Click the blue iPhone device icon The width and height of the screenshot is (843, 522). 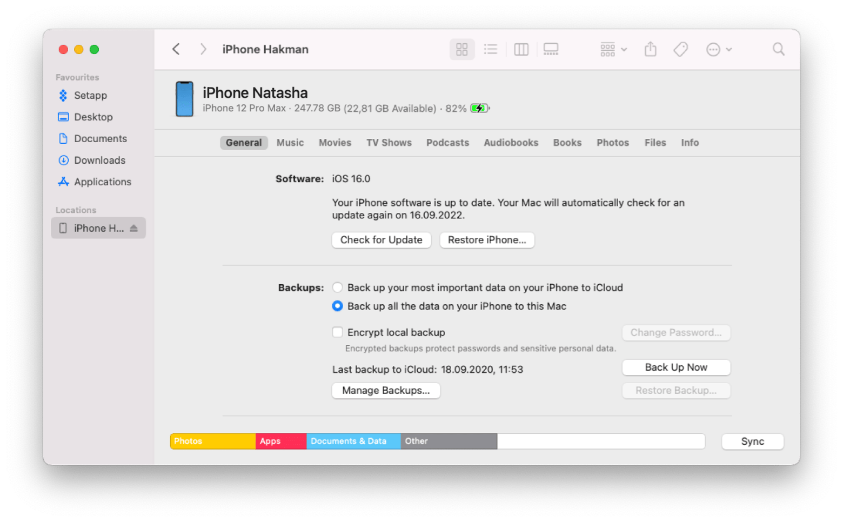[x=184, y=99]
